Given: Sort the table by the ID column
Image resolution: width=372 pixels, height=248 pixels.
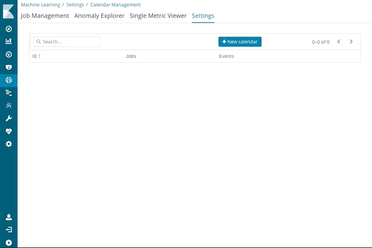Looking at the screenshot, I should (36, 56).
